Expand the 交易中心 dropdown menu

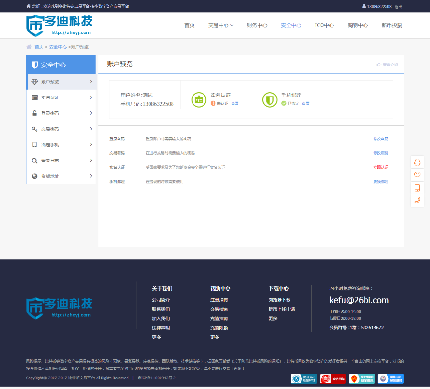coord(221,25)
